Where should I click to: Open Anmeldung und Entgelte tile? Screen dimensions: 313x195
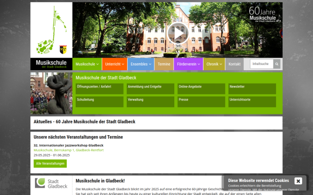[x=150, y=89]
